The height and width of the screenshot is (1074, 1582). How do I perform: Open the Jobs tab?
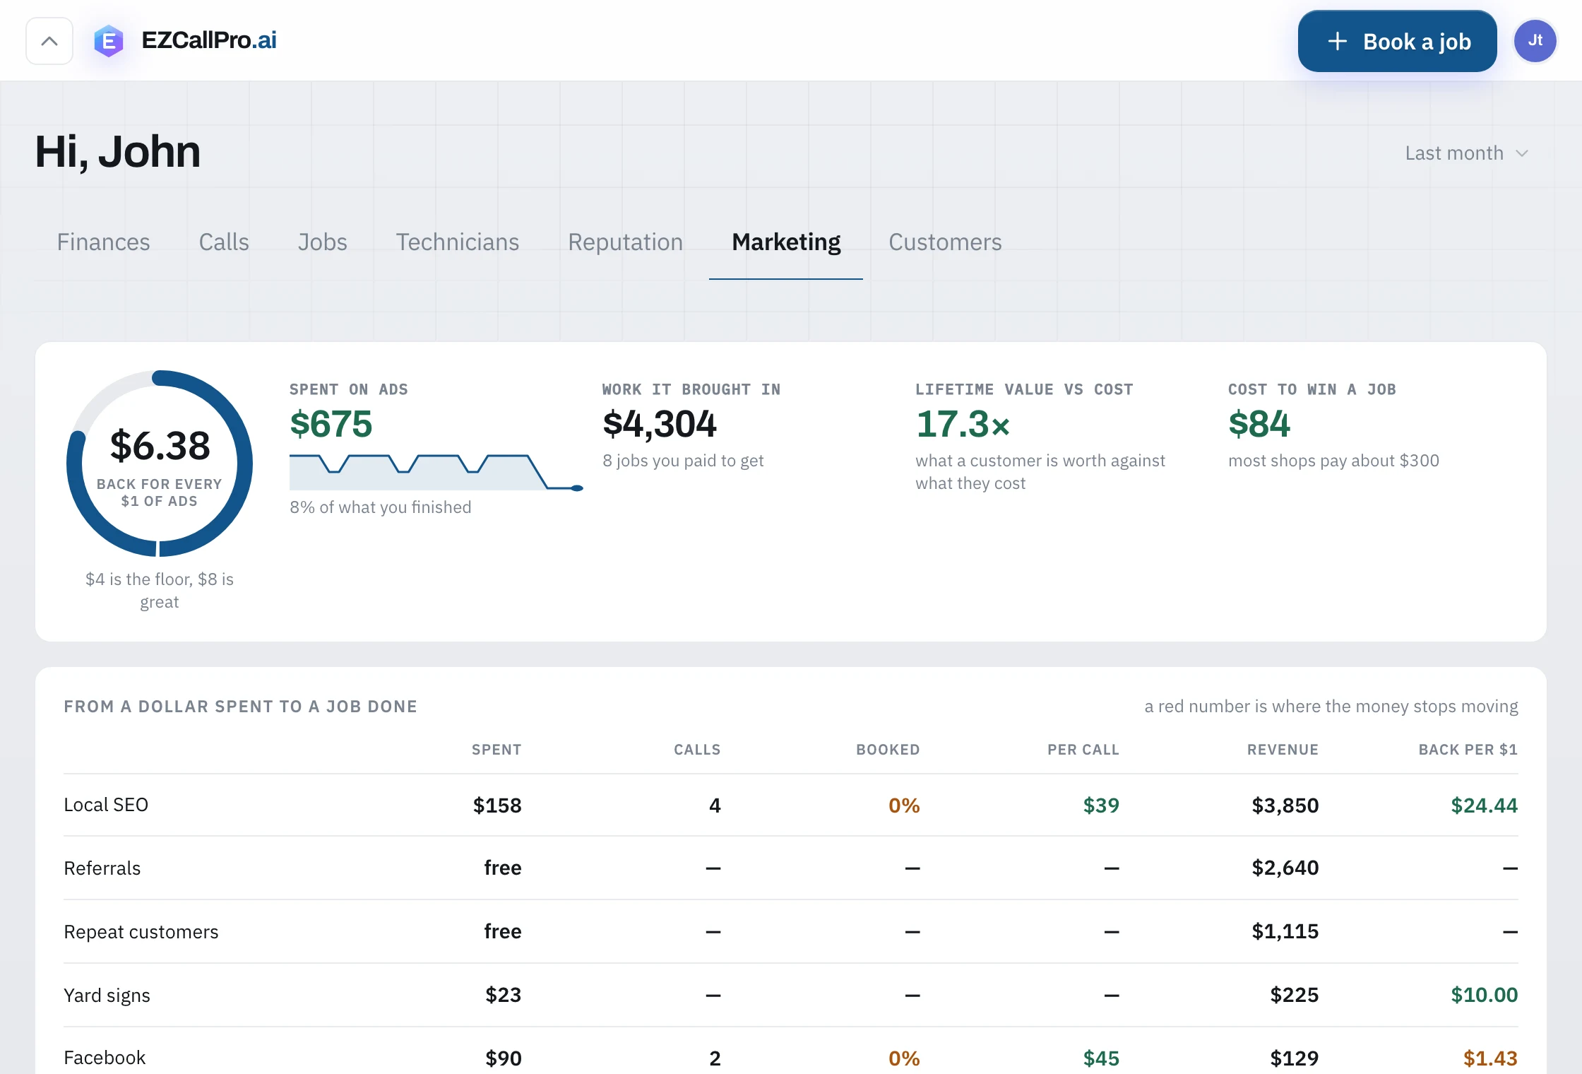coord(322,242)
